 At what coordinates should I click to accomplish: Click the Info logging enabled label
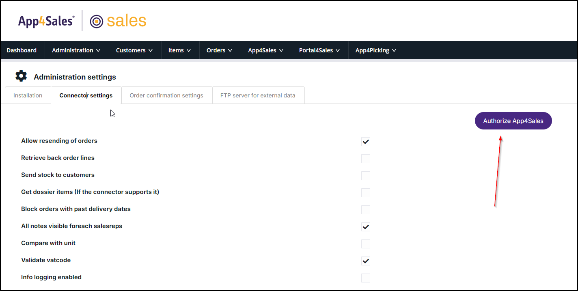[52, 277]
